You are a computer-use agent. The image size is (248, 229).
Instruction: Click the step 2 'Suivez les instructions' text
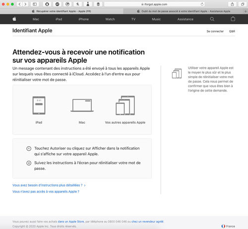(x=87, y=166)
